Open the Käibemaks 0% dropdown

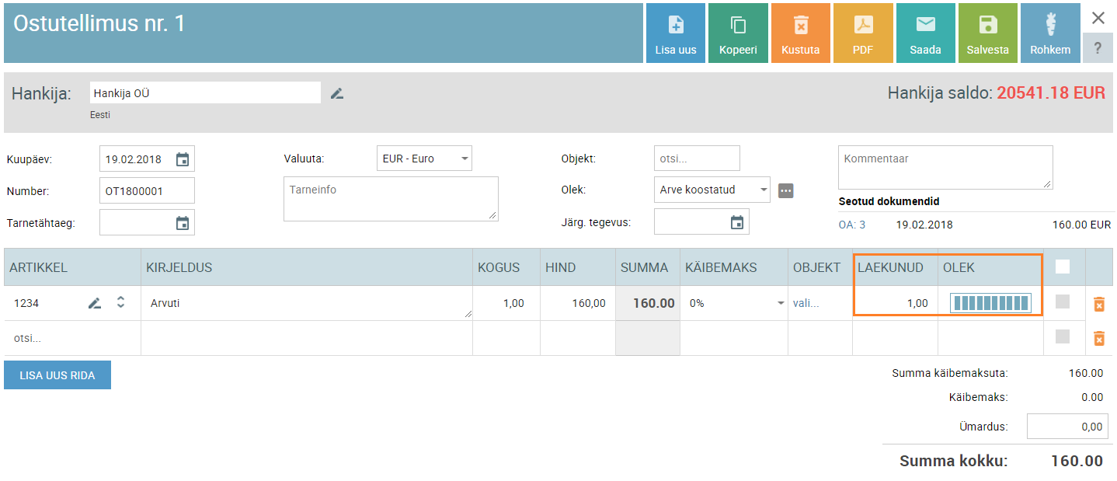tap(734, 303)
